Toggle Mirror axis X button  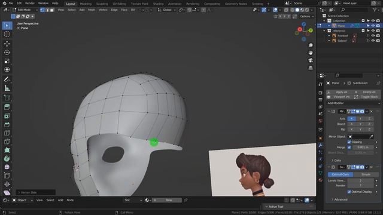pos(351,118)
